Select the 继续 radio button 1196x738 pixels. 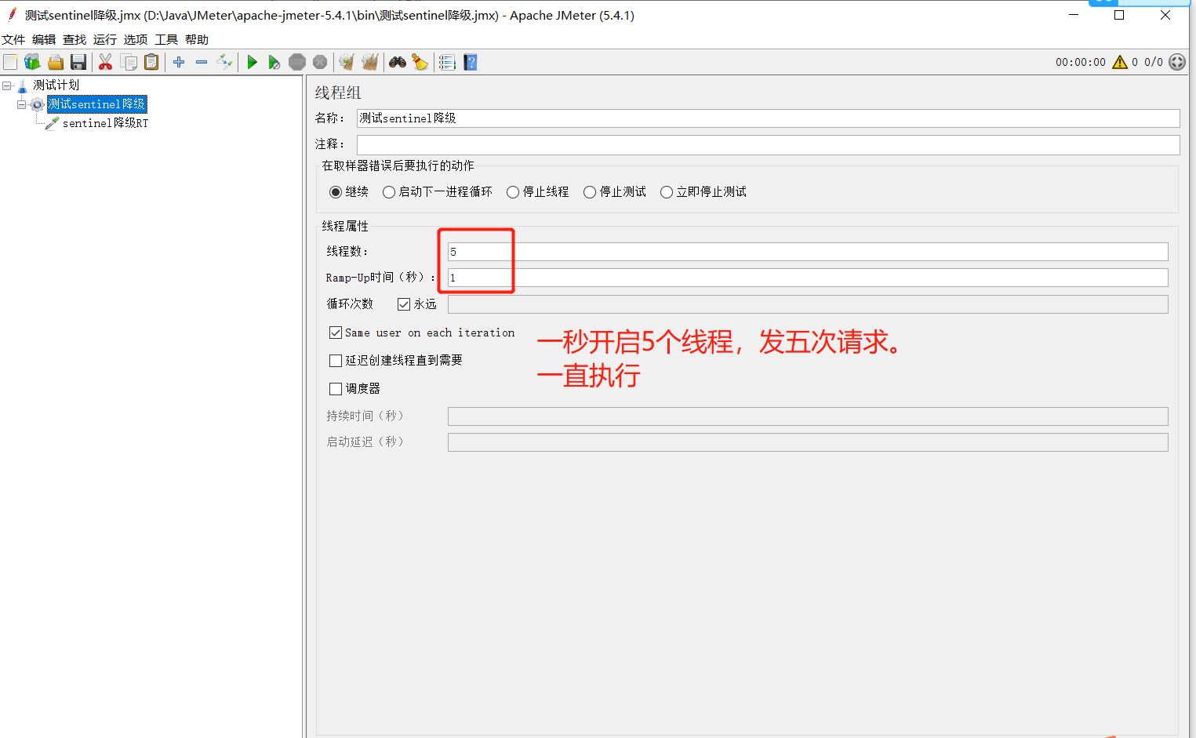(336, 192)
